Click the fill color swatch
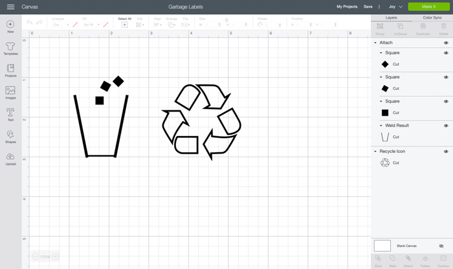The height and width of the screenshot is (269, 453). coord(105,25)
